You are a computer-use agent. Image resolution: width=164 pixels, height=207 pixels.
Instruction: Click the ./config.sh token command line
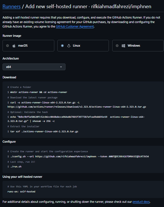pos(78,156)
